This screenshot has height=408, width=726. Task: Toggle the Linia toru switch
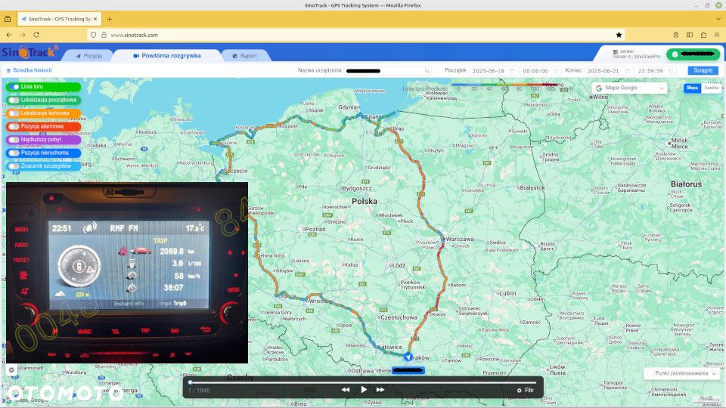[14, 86]
